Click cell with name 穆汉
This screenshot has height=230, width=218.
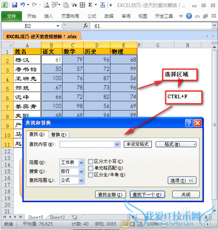pyautogui.click(x=27, y=60)
